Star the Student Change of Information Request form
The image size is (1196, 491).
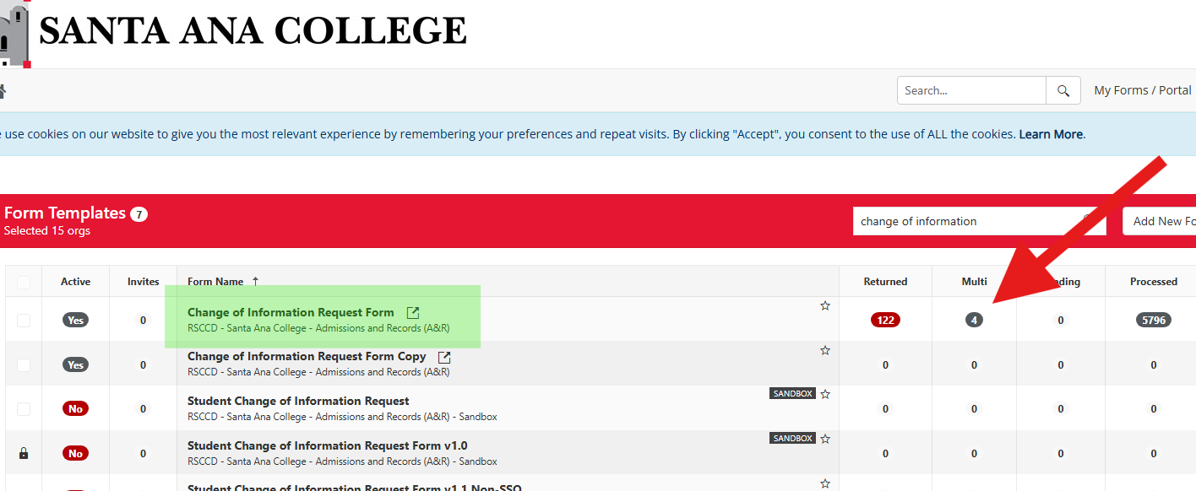tap(825, 393)
